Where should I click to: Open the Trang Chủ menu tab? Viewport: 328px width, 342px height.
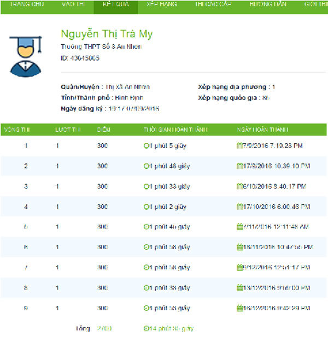[27, 4]
